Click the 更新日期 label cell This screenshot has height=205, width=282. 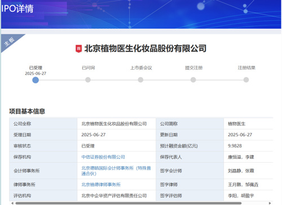(x=190, y=135)
